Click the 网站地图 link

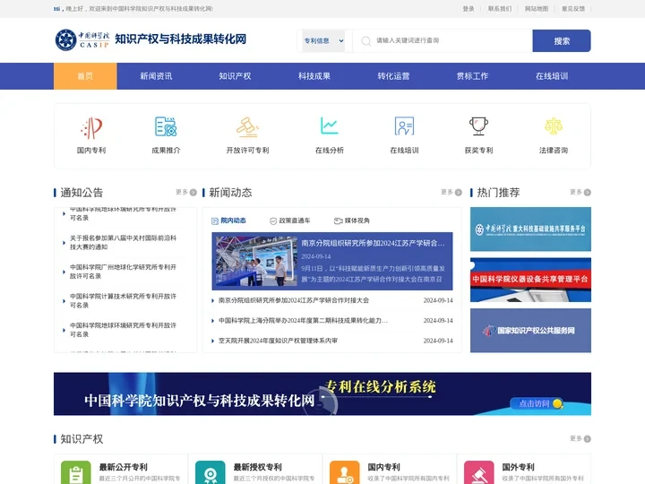click(x=537, y=9)
